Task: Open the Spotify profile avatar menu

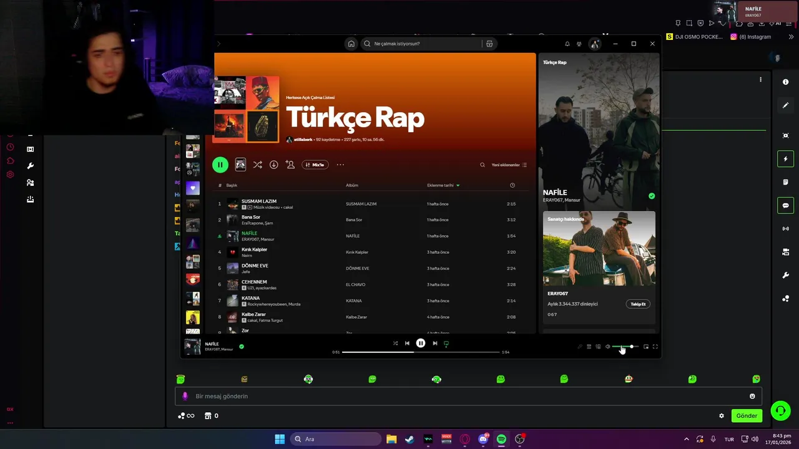Action: coord(595,44)
